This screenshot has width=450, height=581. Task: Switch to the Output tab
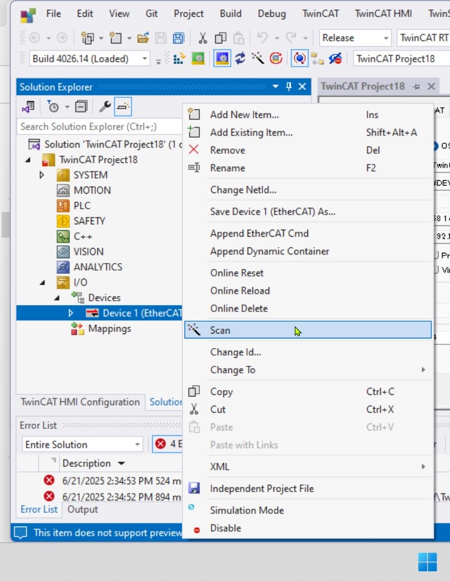pyautogui.click(x=83, y=509)
